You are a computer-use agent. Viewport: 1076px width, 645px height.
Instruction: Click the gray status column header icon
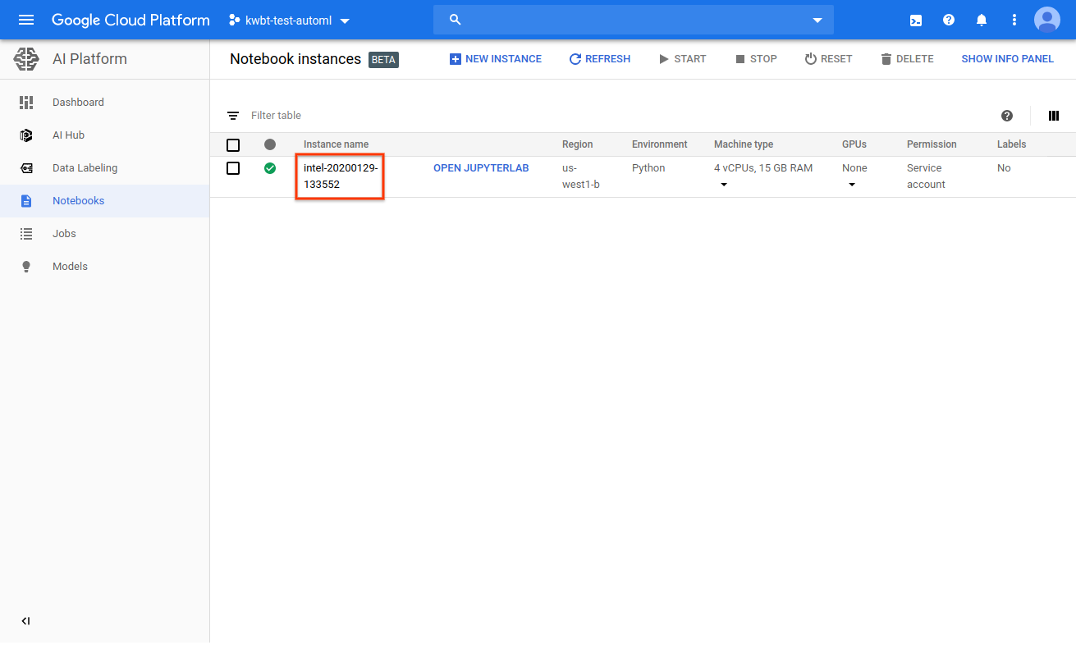pyautogui.click(x=270, y=144)
